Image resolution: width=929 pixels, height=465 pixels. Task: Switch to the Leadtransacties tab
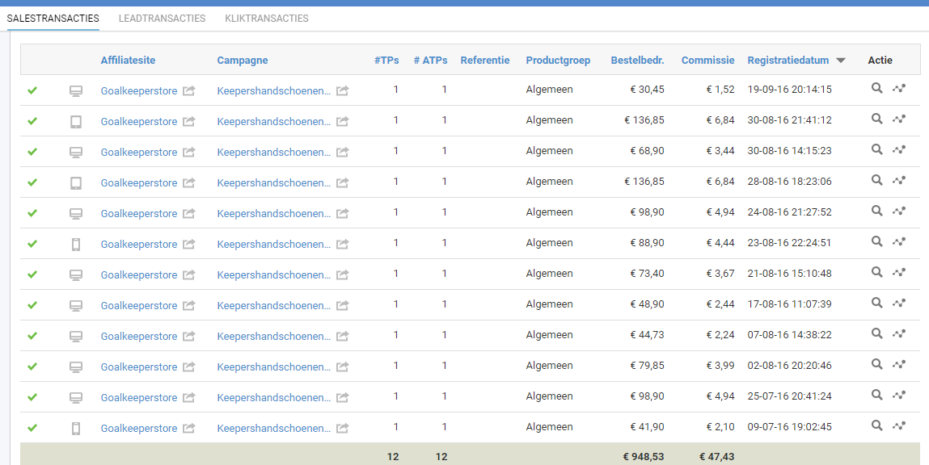(x=162, y=19)
